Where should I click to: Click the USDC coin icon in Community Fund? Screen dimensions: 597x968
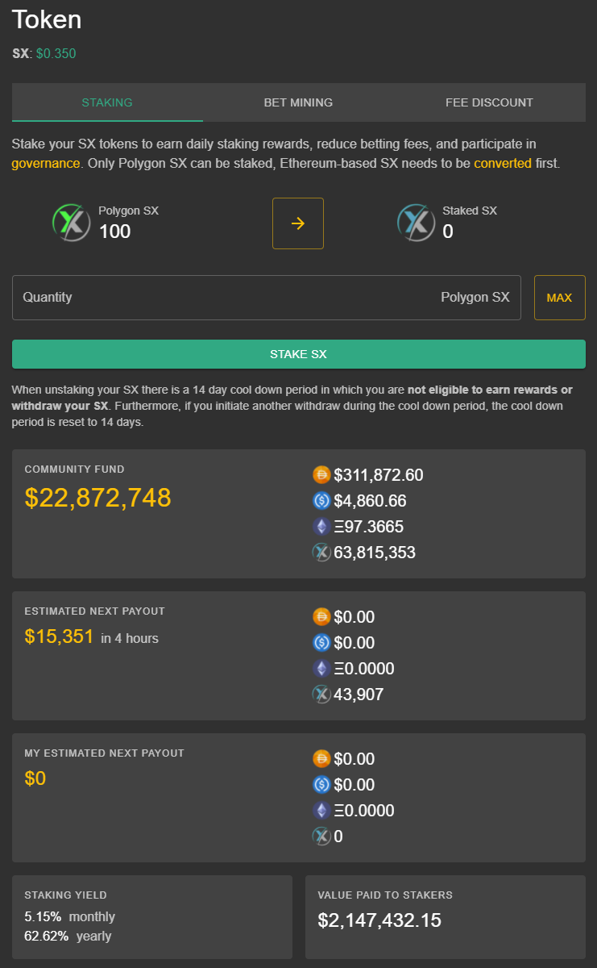321,501
